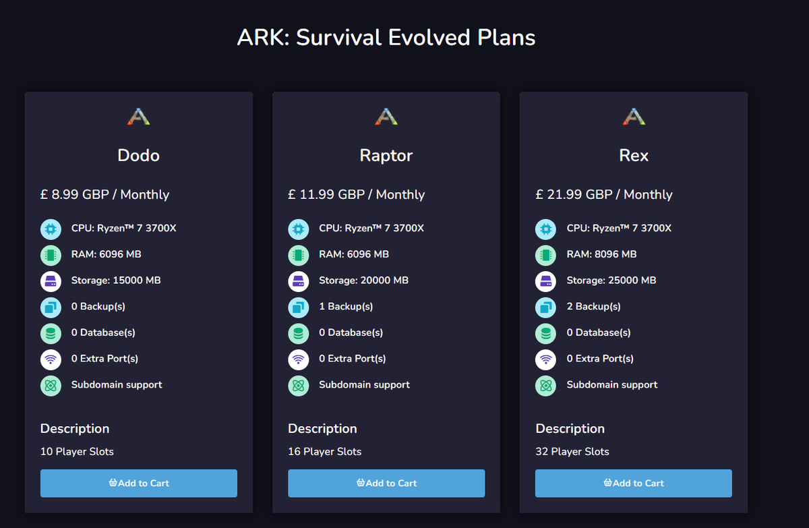Click the extra ports wifi icon in Raptor plan
The width and height of the screenshot is (809, 528).
pos(299,359)
